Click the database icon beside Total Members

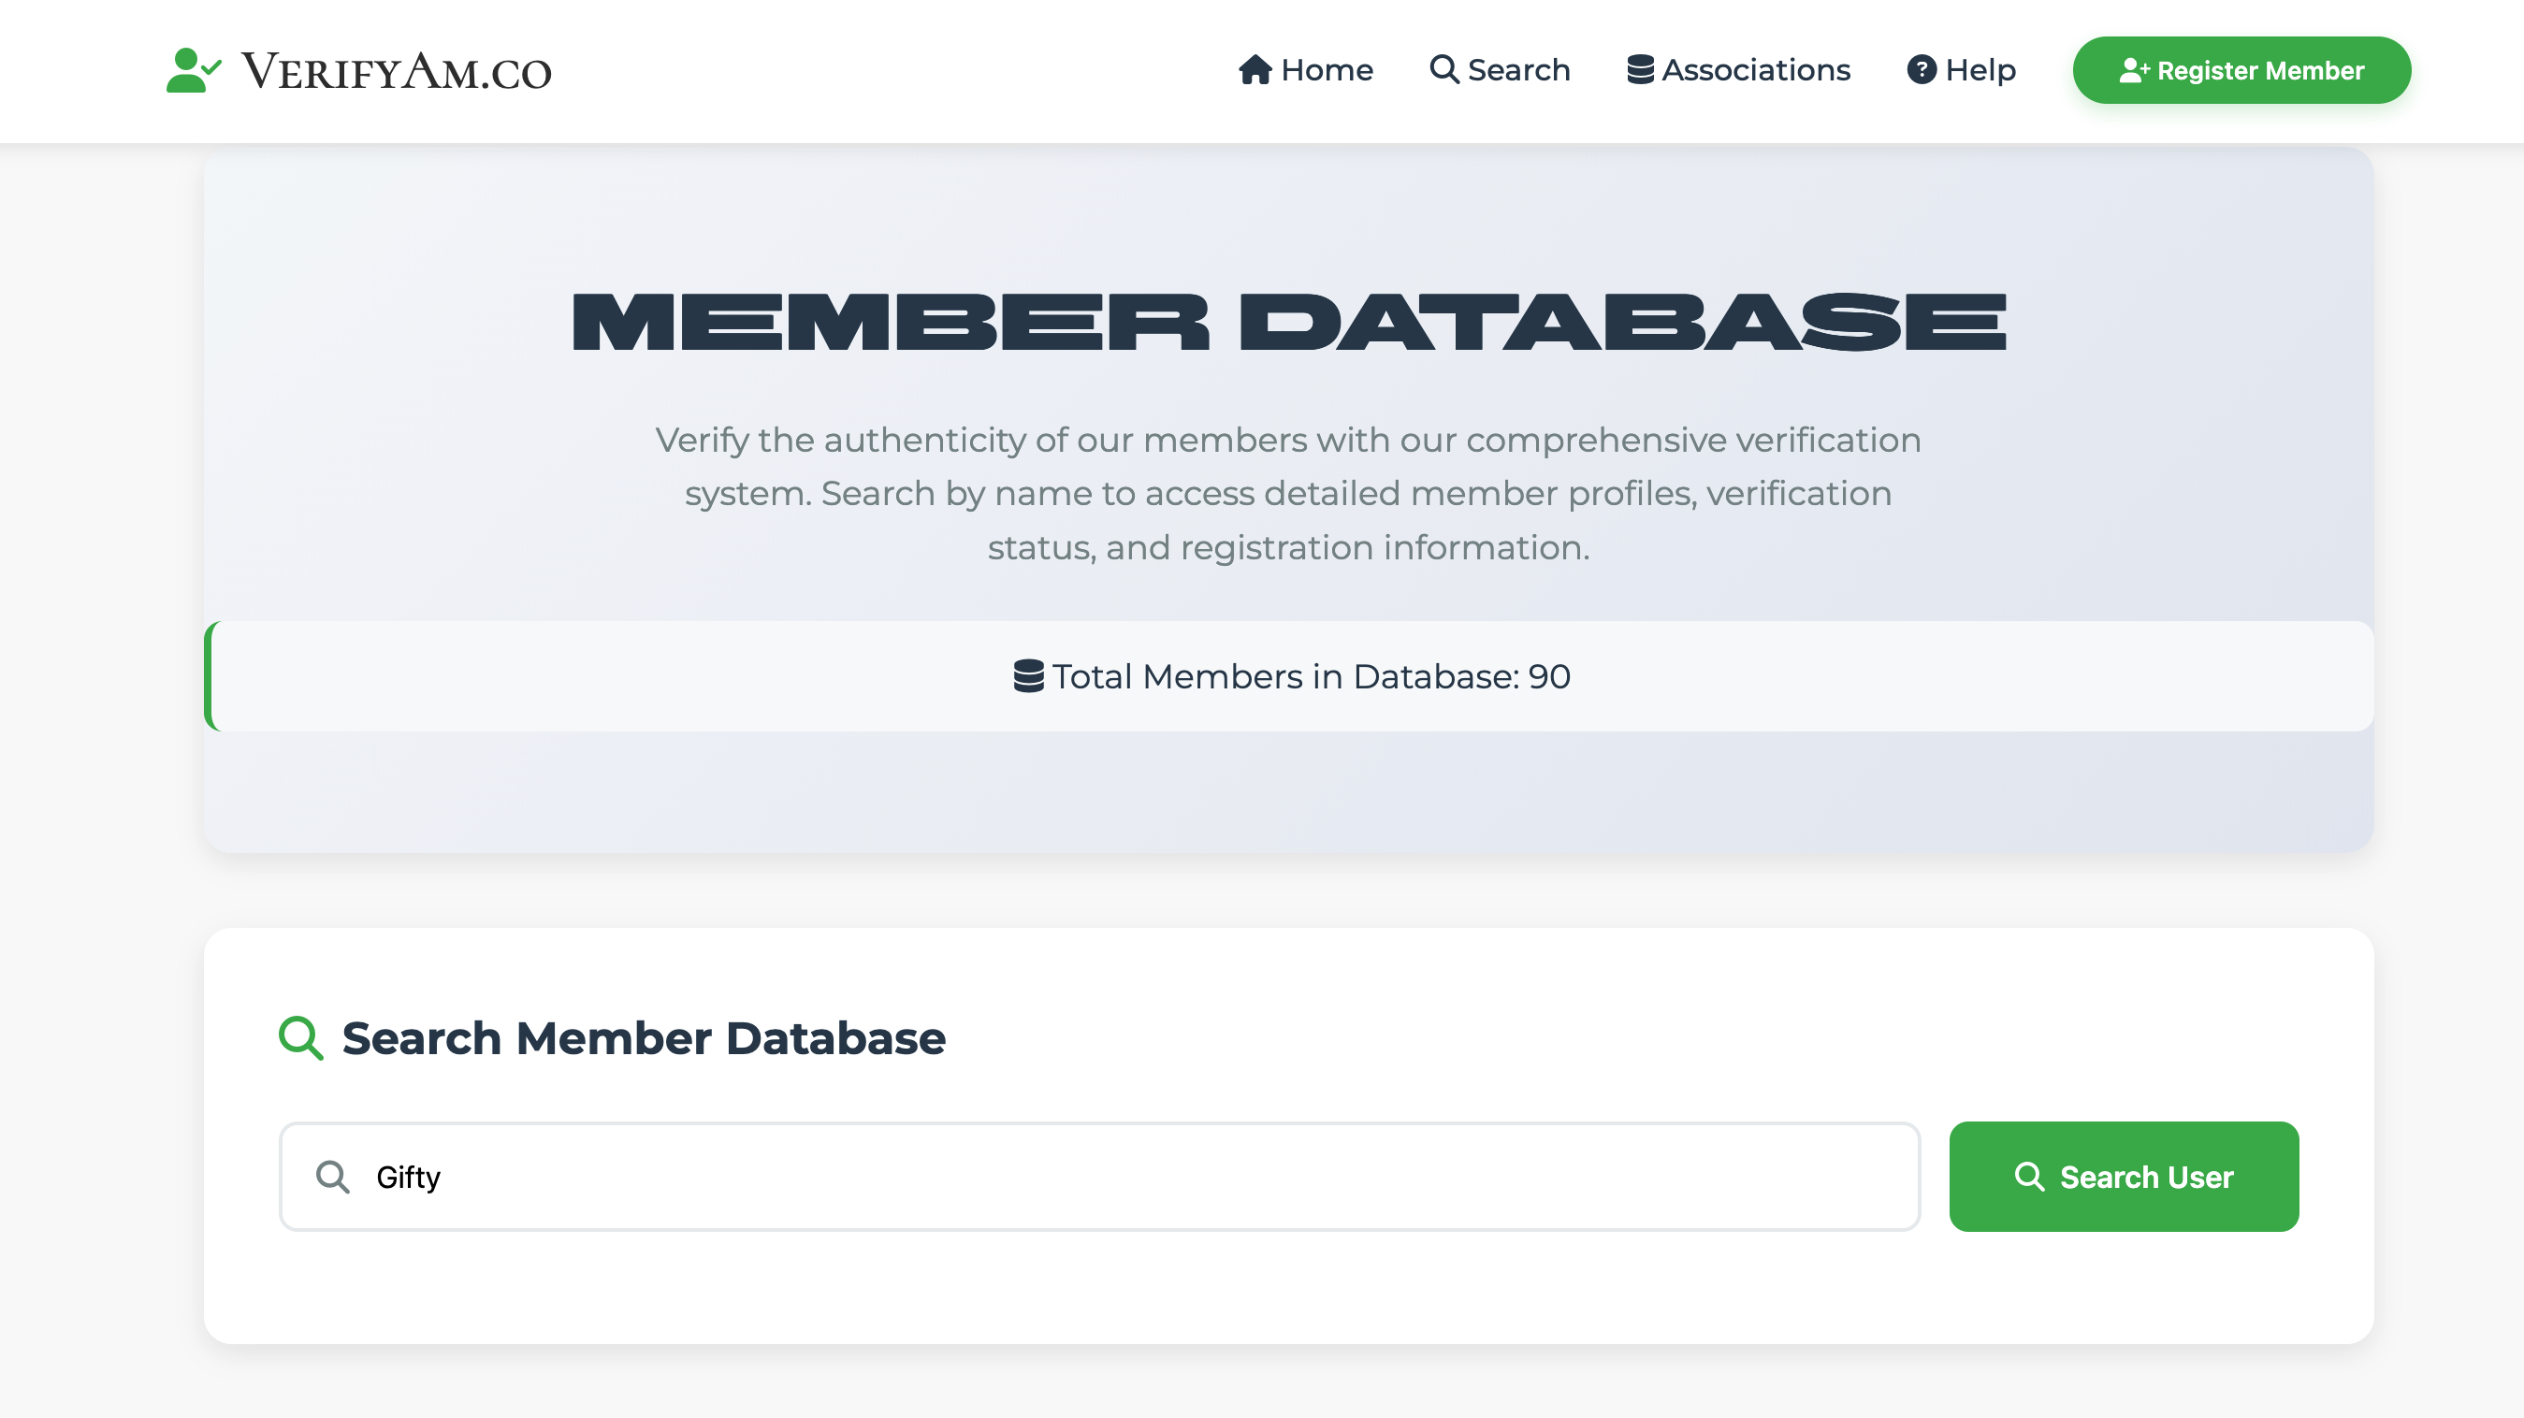click(1028, 676)
